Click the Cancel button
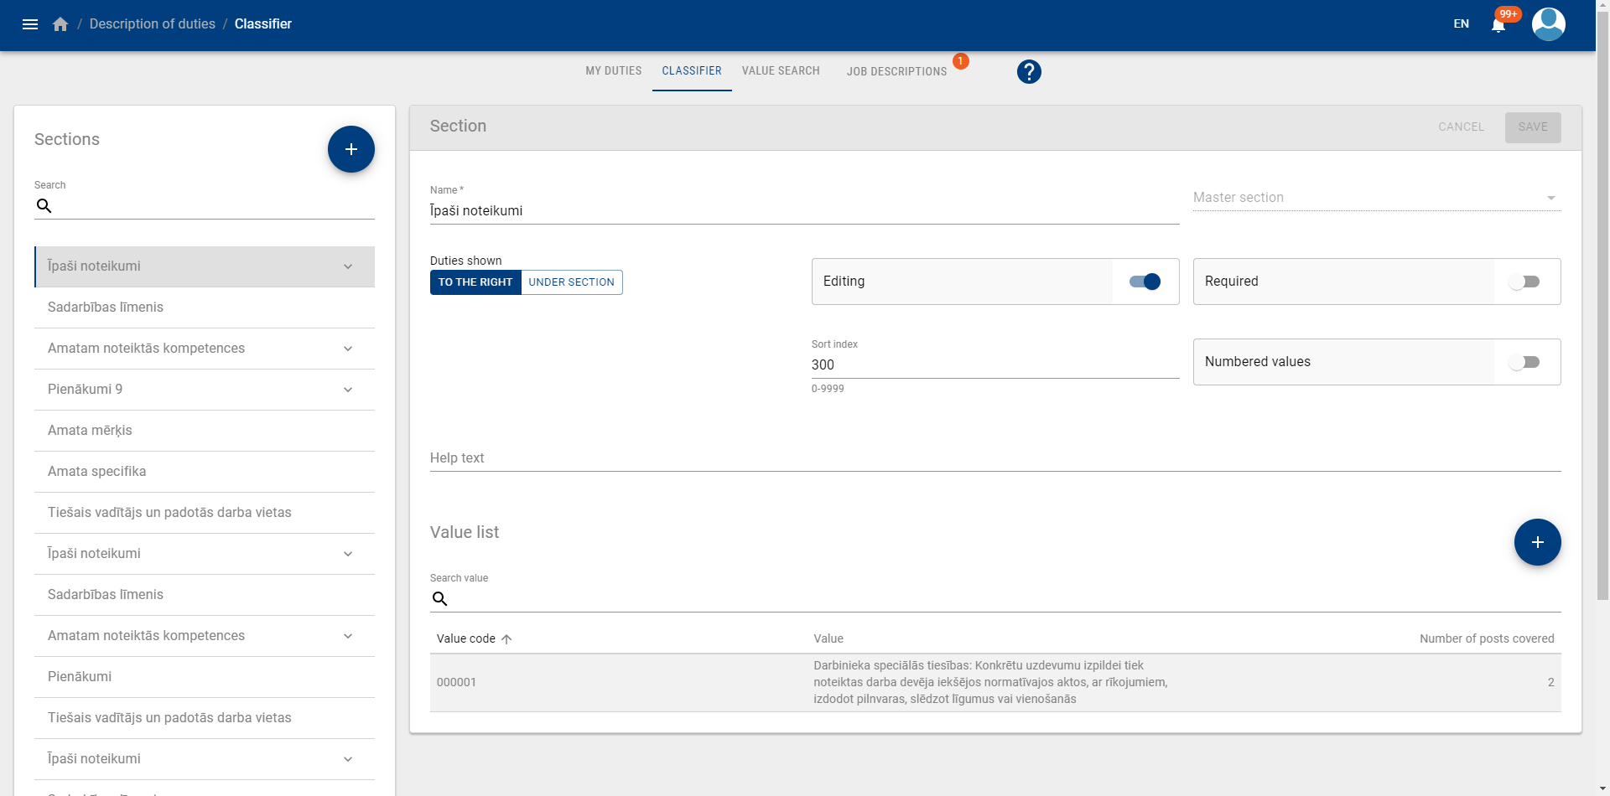The image size is (1610, 796). click(1461, 127)
